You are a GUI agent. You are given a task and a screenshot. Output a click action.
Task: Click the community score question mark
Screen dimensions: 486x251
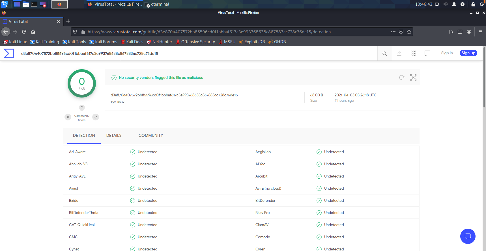(x=82, y=108)
